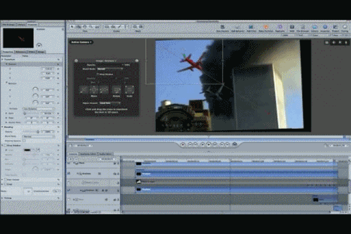Open the Inspector from the toolbar

click(325, 27)
